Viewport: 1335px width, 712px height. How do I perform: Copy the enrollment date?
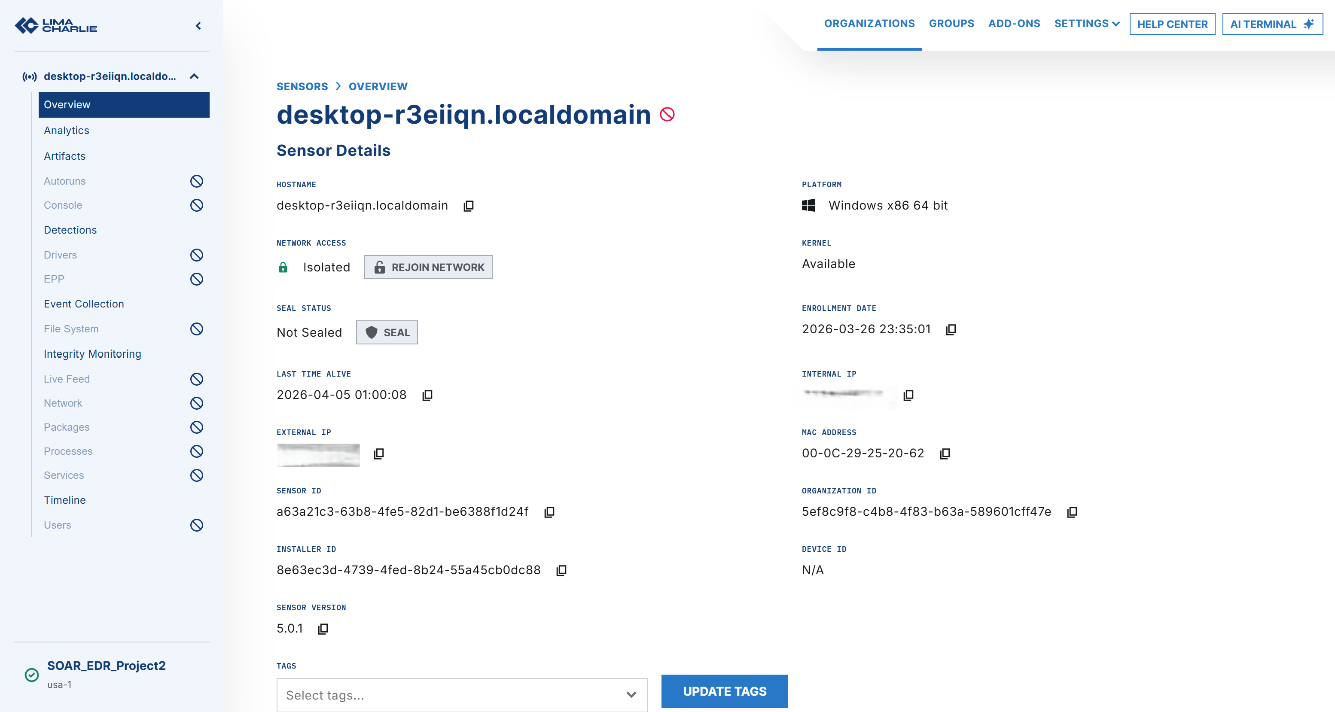[x=951, y=329]
